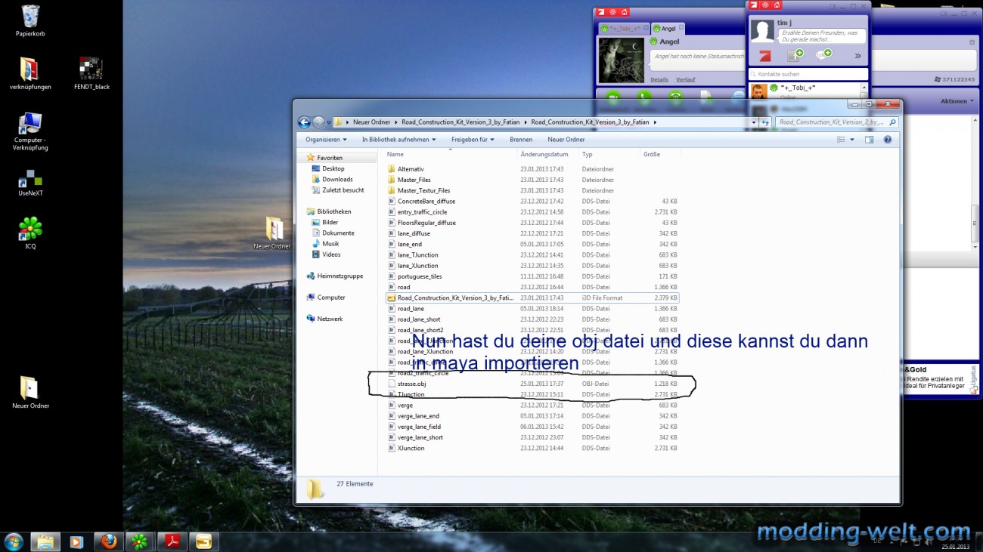Click Neuer Ordner in the address breadcrumb
Screen dimensions: 983x552
371,122
